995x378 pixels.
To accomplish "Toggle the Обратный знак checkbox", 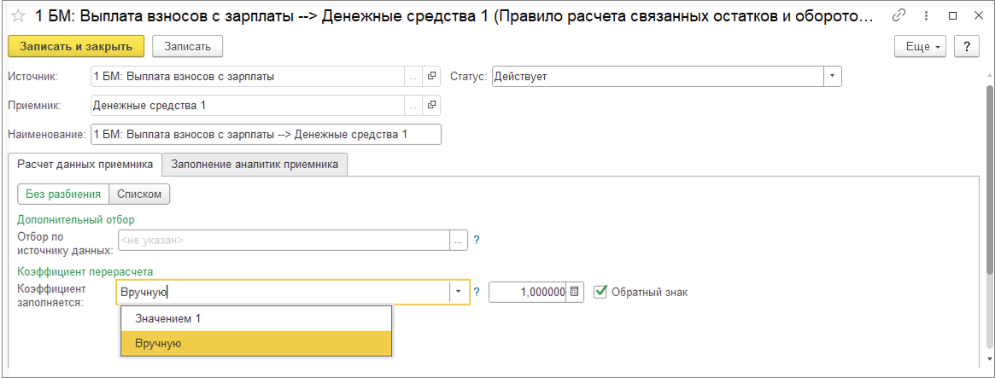I will point(600,292).
